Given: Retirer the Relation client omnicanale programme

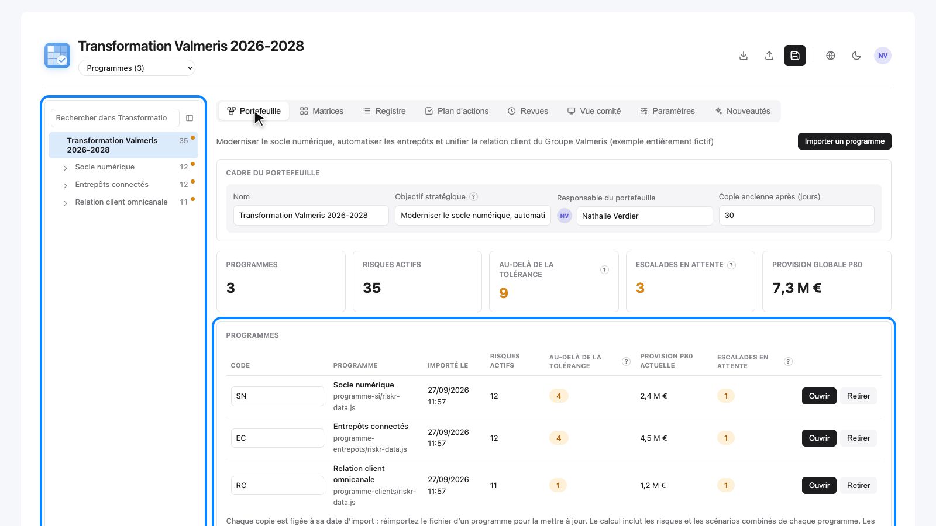Looking at the screenshot, I should click(x=858, y=485).
